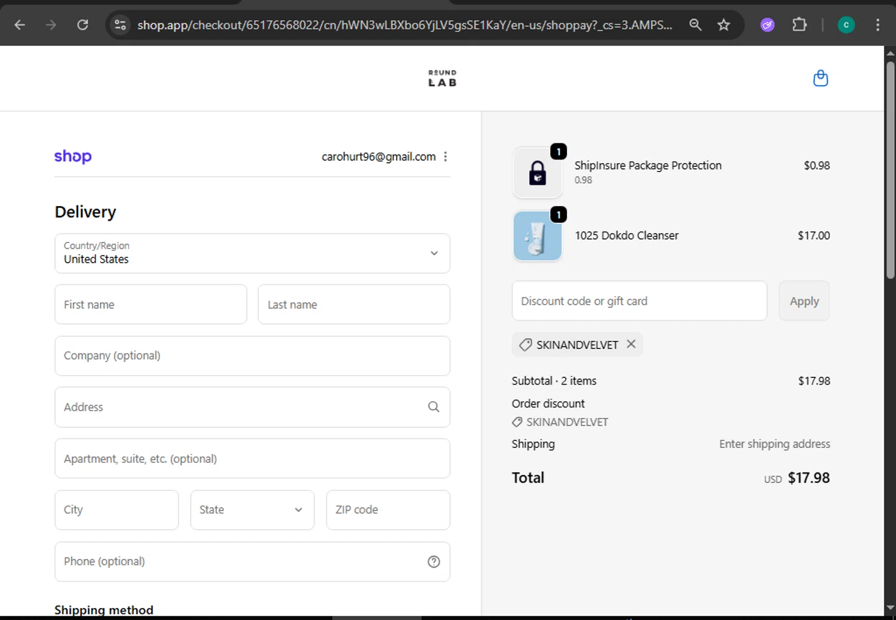Click the City field
Image resolution: width=896 pixels, height=620 pixels.
pos(116,510)
